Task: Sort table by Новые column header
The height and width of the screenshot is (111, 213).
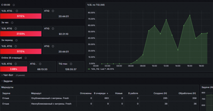Action: click(x=119, y=93)
